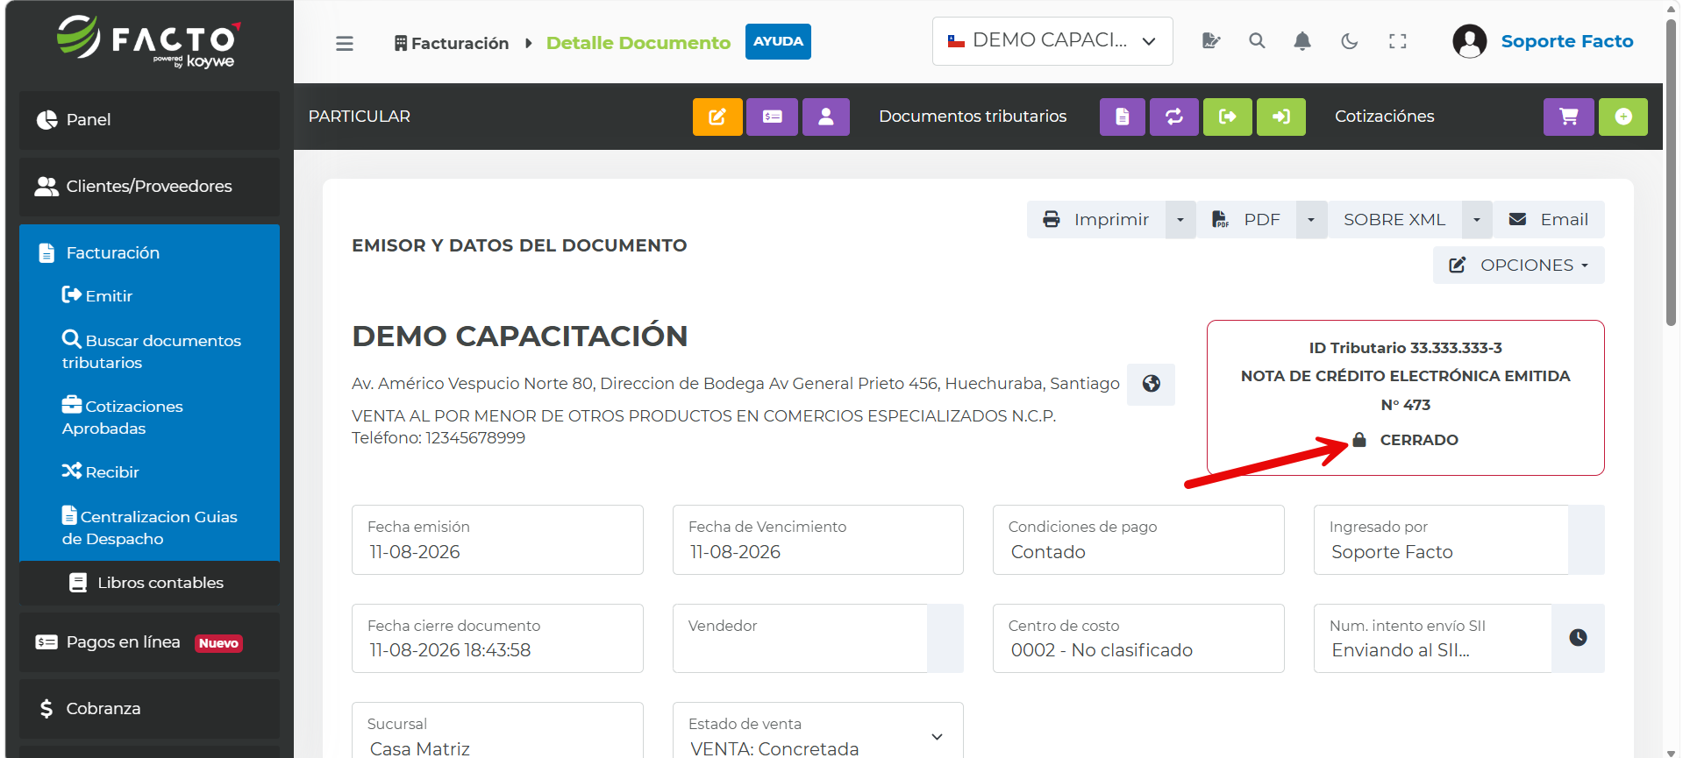Click the Vendedor field
Image resolution: width=1683 pixels, height=758 pixels.
pyautogui.click(x=800, y=638)
